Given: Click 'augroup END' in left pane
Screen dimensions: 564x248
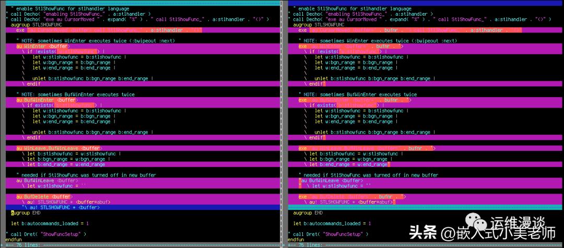Looking at the screenshot, I should click(26, 213).
